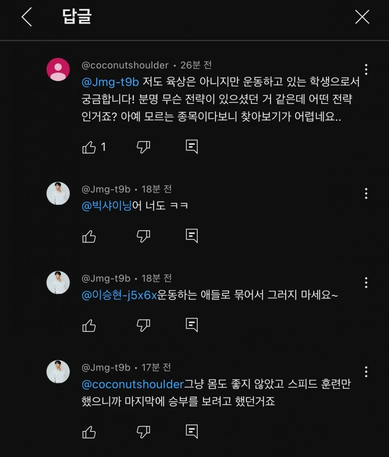Viewport: 389px width, 457px height.
Task: Dislike the coconutshoulder comment asking about strategy
Action: point(143,147)
